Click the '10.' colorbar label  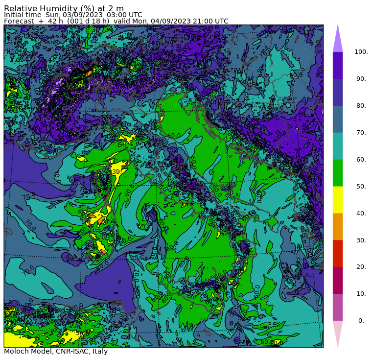[x=361, y=294]
